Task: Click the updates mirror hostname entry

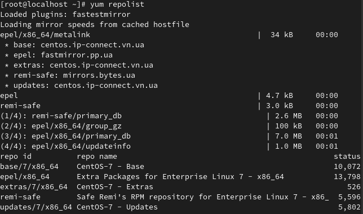Action: [x=106, y=86]
